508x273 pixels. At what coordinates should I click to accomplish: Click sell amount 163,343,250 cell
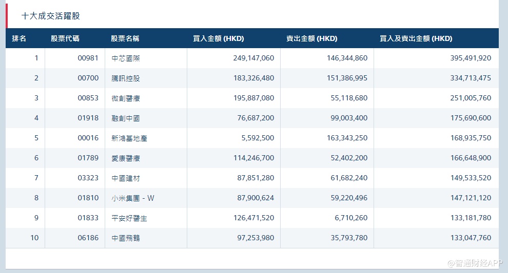coord(347,138)
